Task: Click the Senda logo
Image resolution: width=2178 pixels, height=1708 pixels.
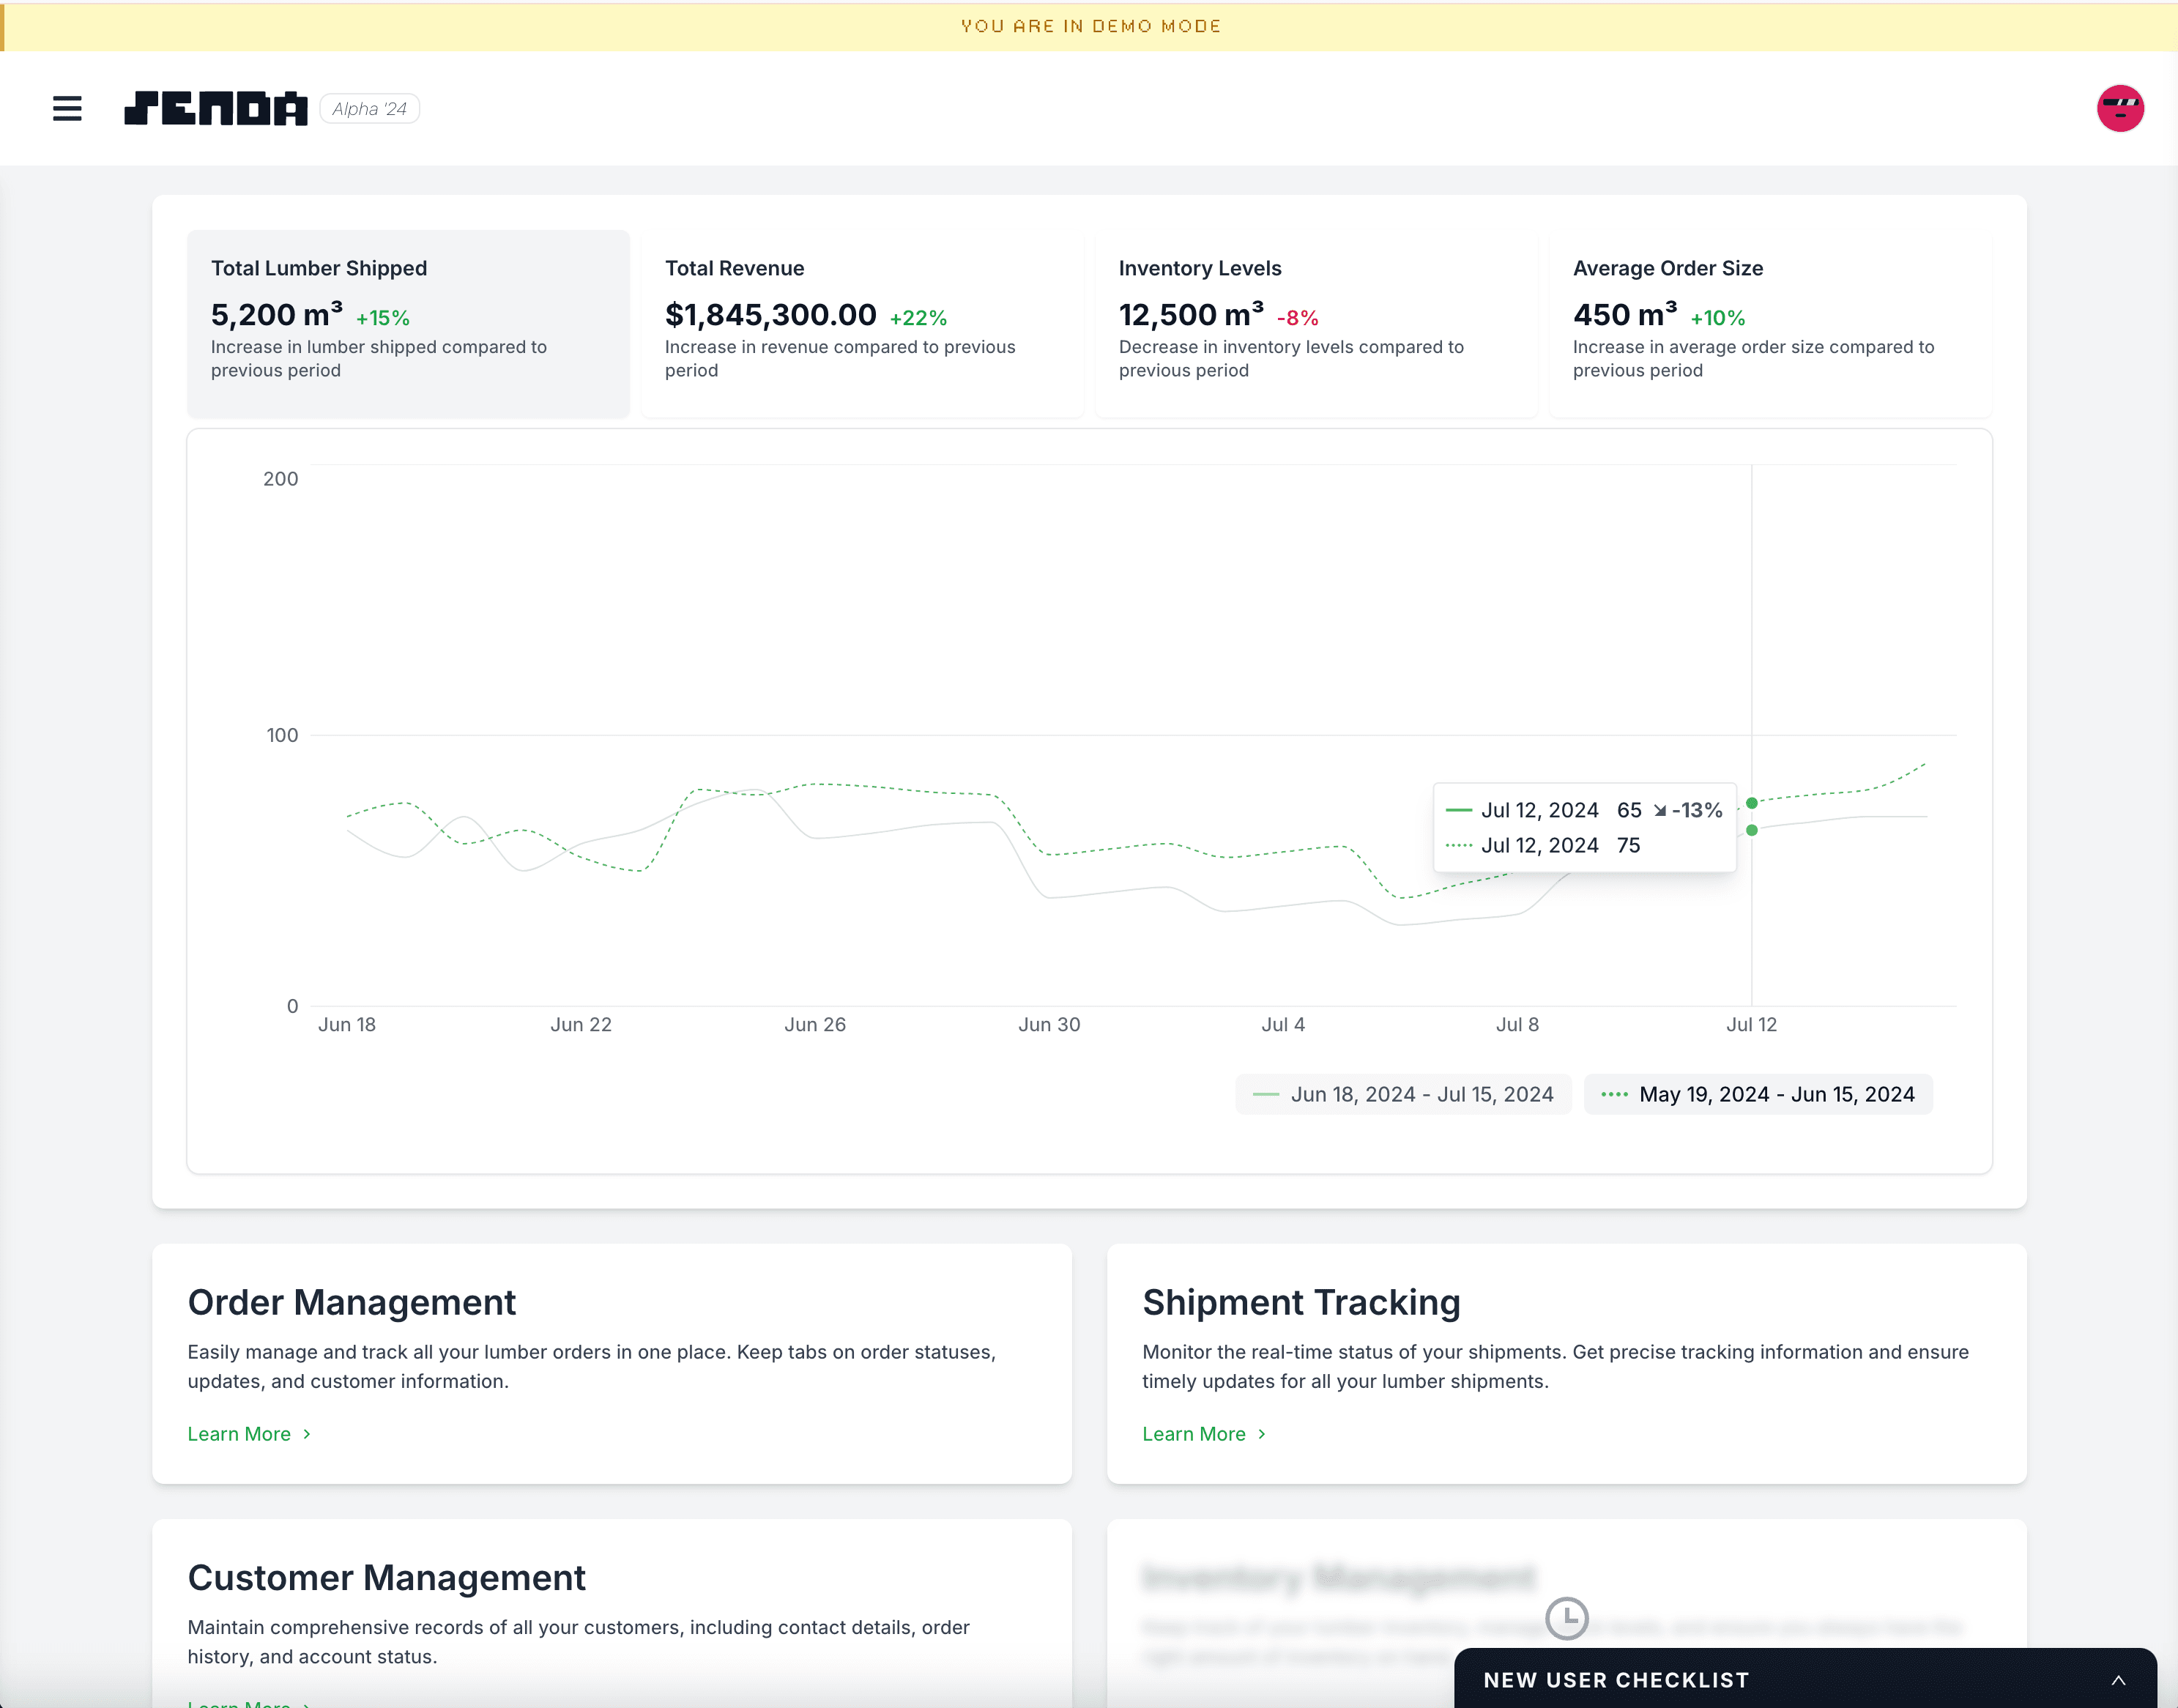Action: pyautogui.click(x=216, y=108)
